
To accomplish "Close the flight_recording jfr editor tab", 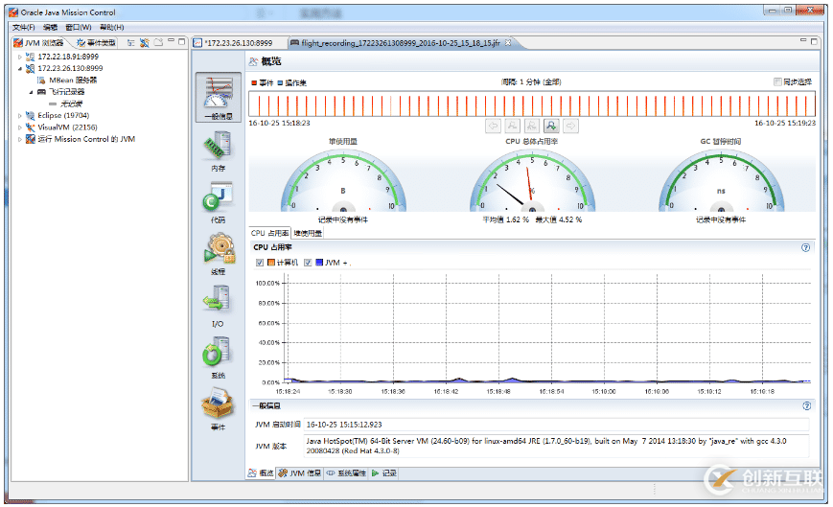I will (x=508, y=42).
